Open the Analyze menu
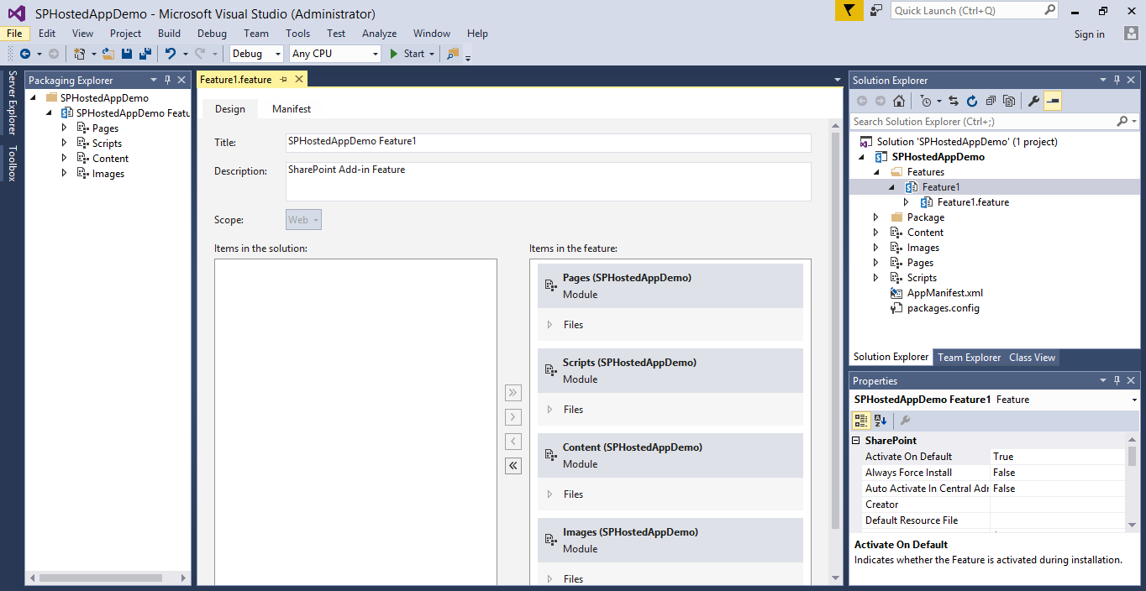The height and width of the screenshot is (591, 1146). tap(379, 34)
